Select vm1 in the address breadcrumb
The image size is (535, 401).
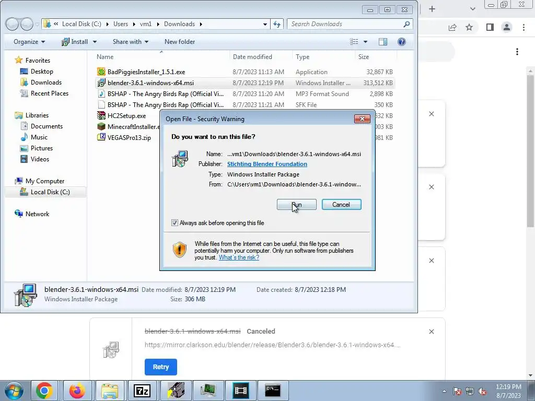point(146,24)
